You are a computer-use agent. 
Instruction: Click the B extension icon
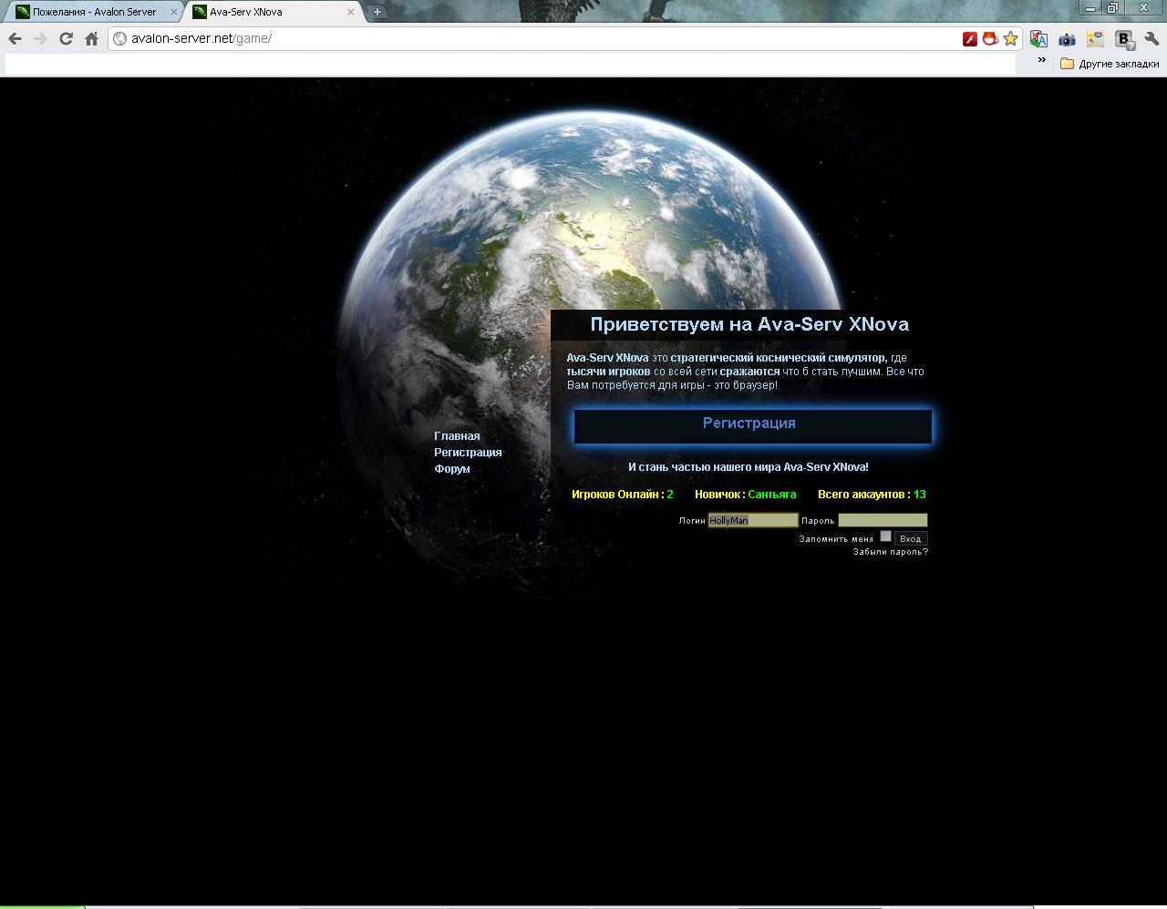pos(1124,38)
